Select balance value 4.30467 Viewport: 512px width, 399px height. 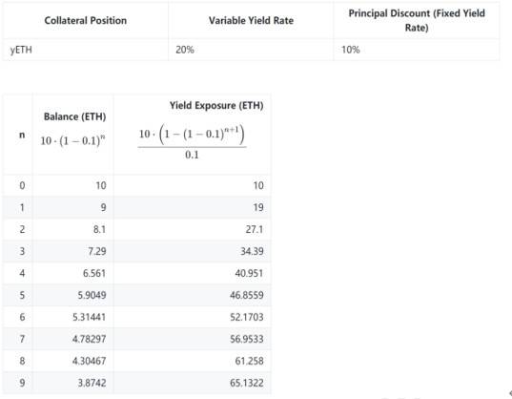tap(89, 361)
